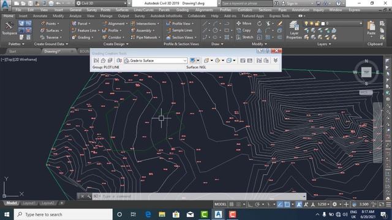The height and width of the screenshot is (220, 392).
Task: Set the target surface icon
Action: [x=103, y=61]
